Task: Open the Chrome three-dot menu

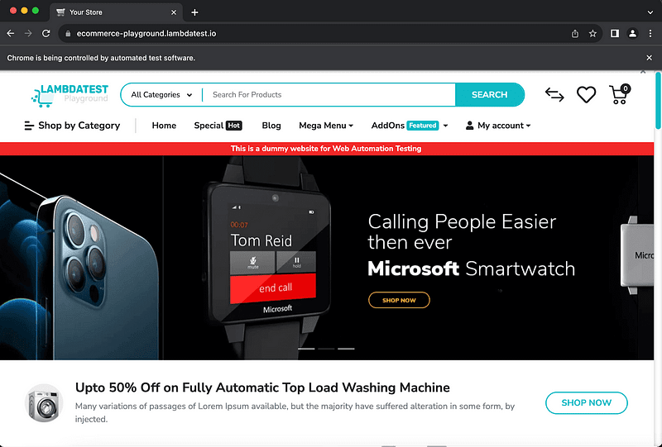Action: pos(650,33)
